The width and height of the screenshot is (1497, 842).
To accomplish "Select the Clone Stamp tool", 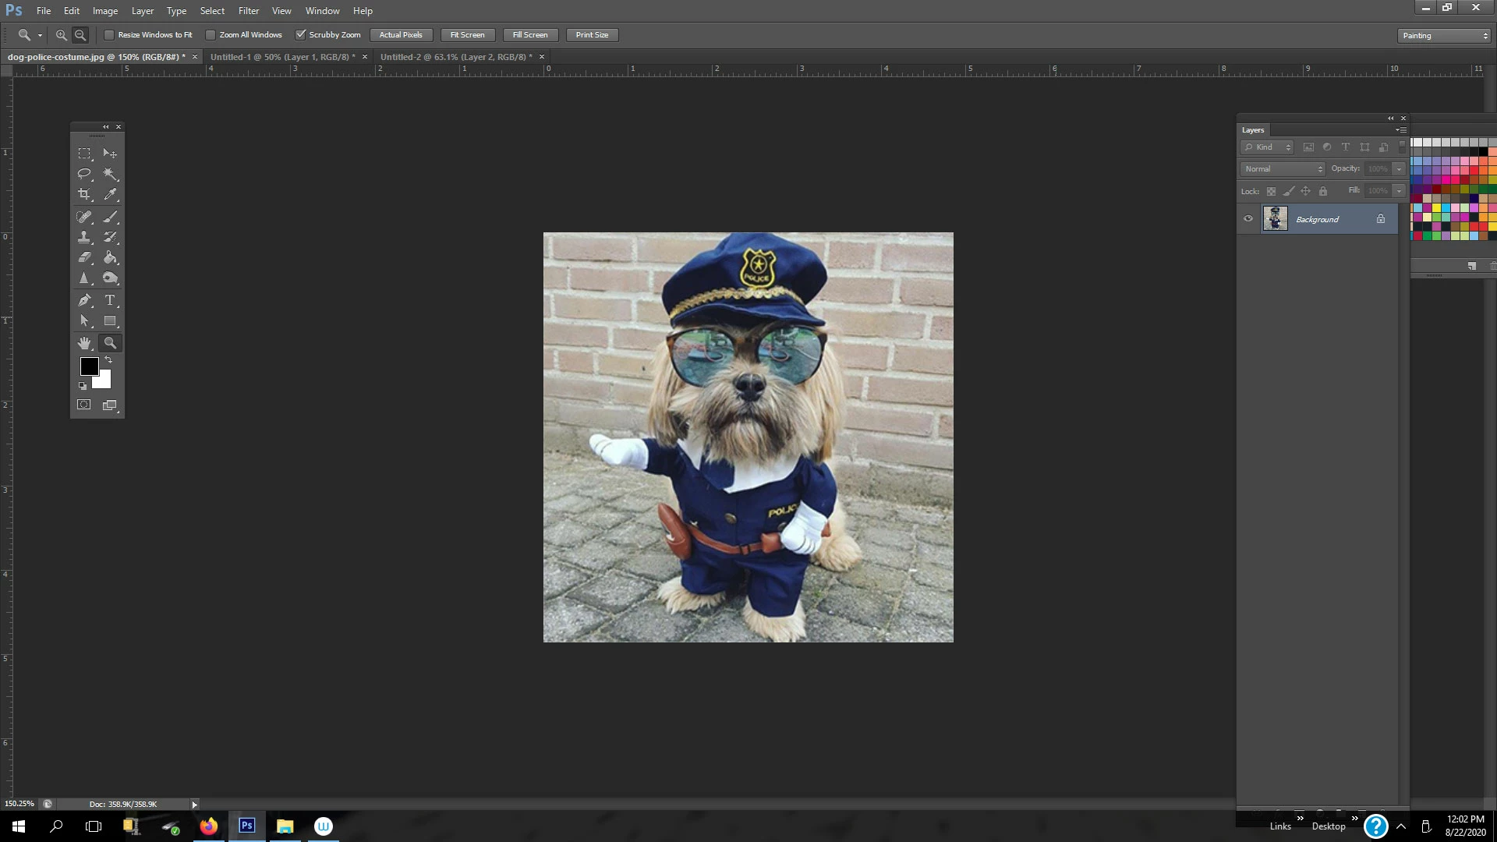I will [84, 237].
